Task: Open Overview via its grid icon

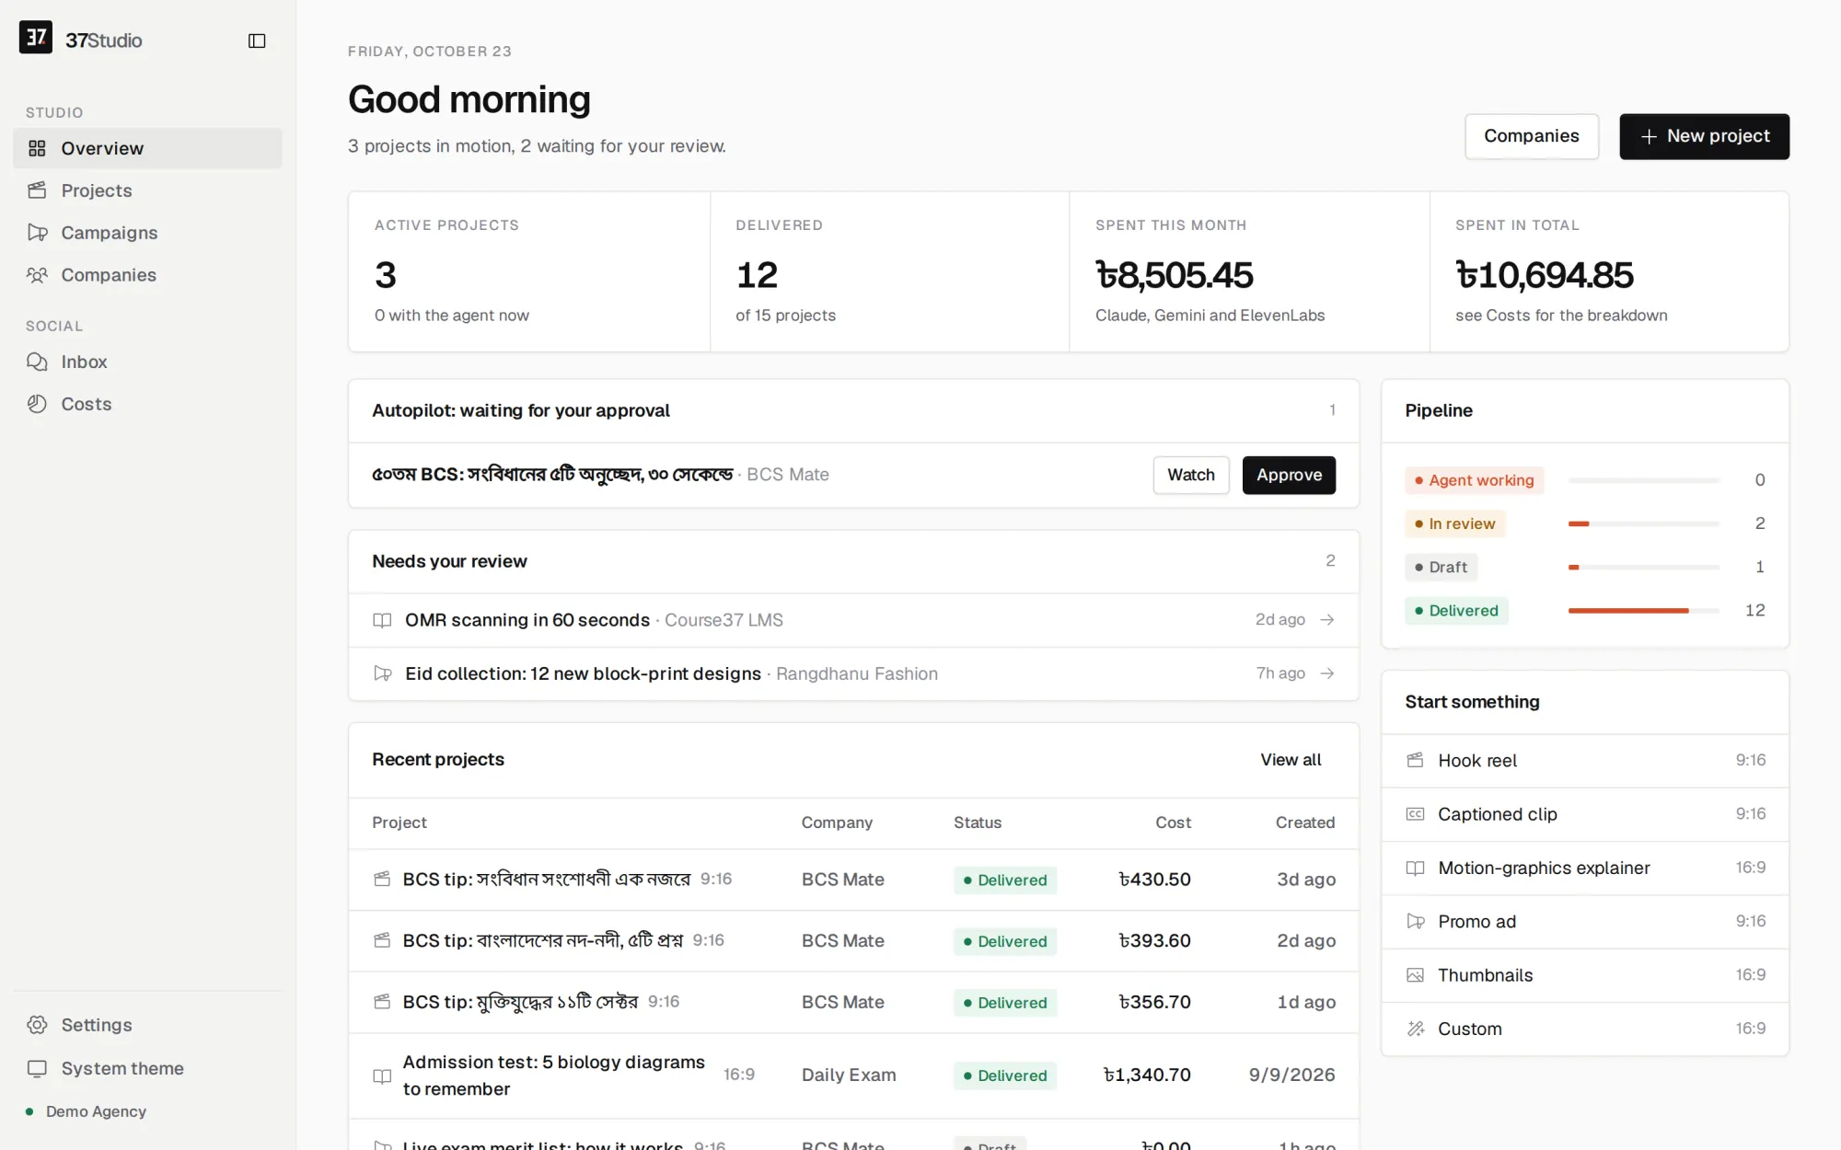Action: [37, 148]
